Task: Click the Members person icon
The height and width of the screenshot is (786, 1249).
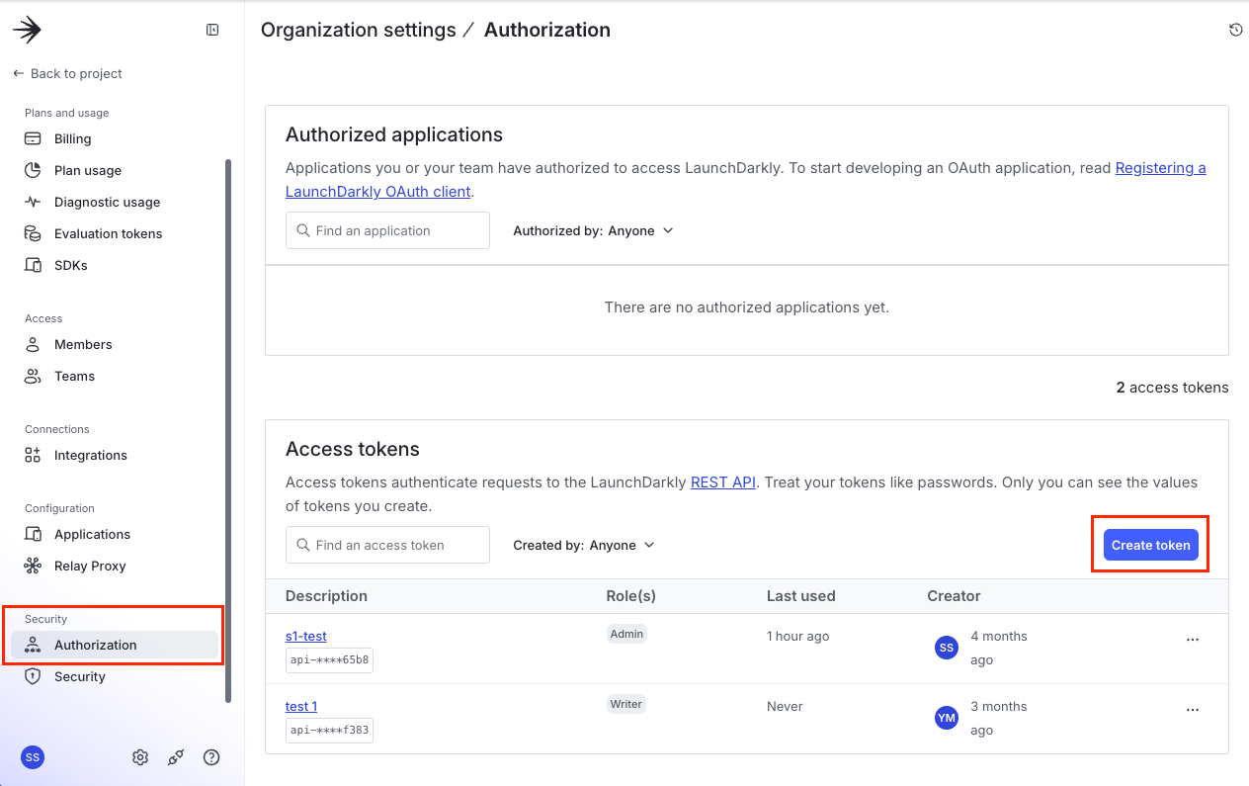Action: 33,344
